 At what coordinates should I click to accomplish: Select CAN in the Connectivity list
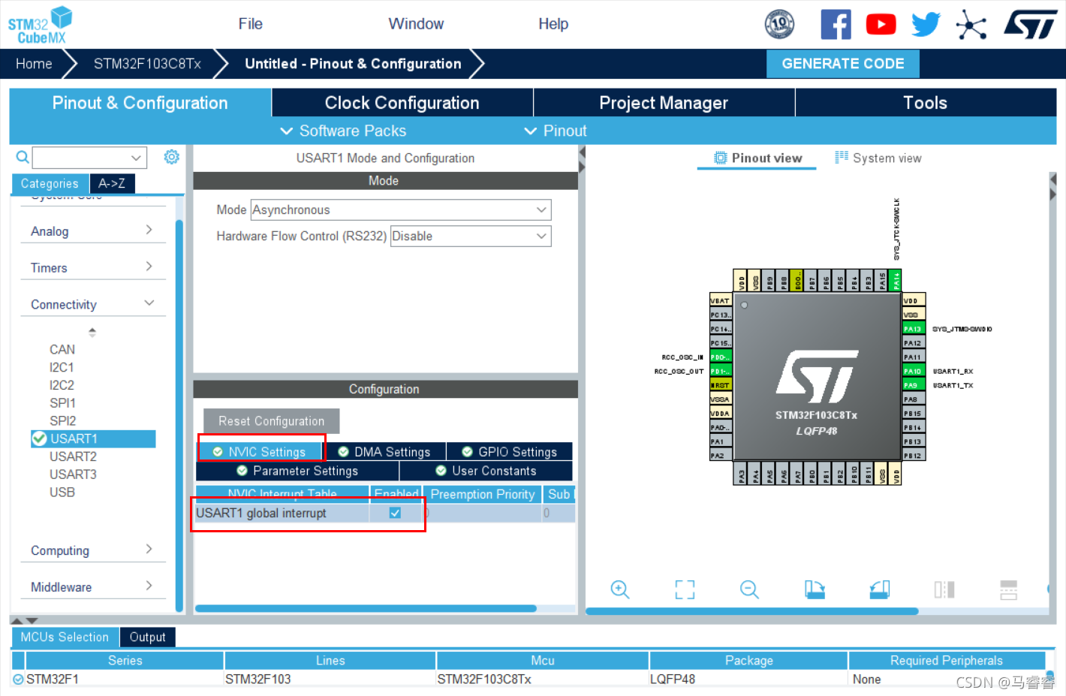(62, 349)
